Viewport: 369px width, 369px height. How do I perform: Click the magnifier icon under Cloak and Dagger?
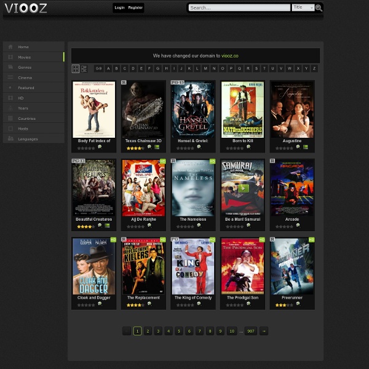pos(100,304)
